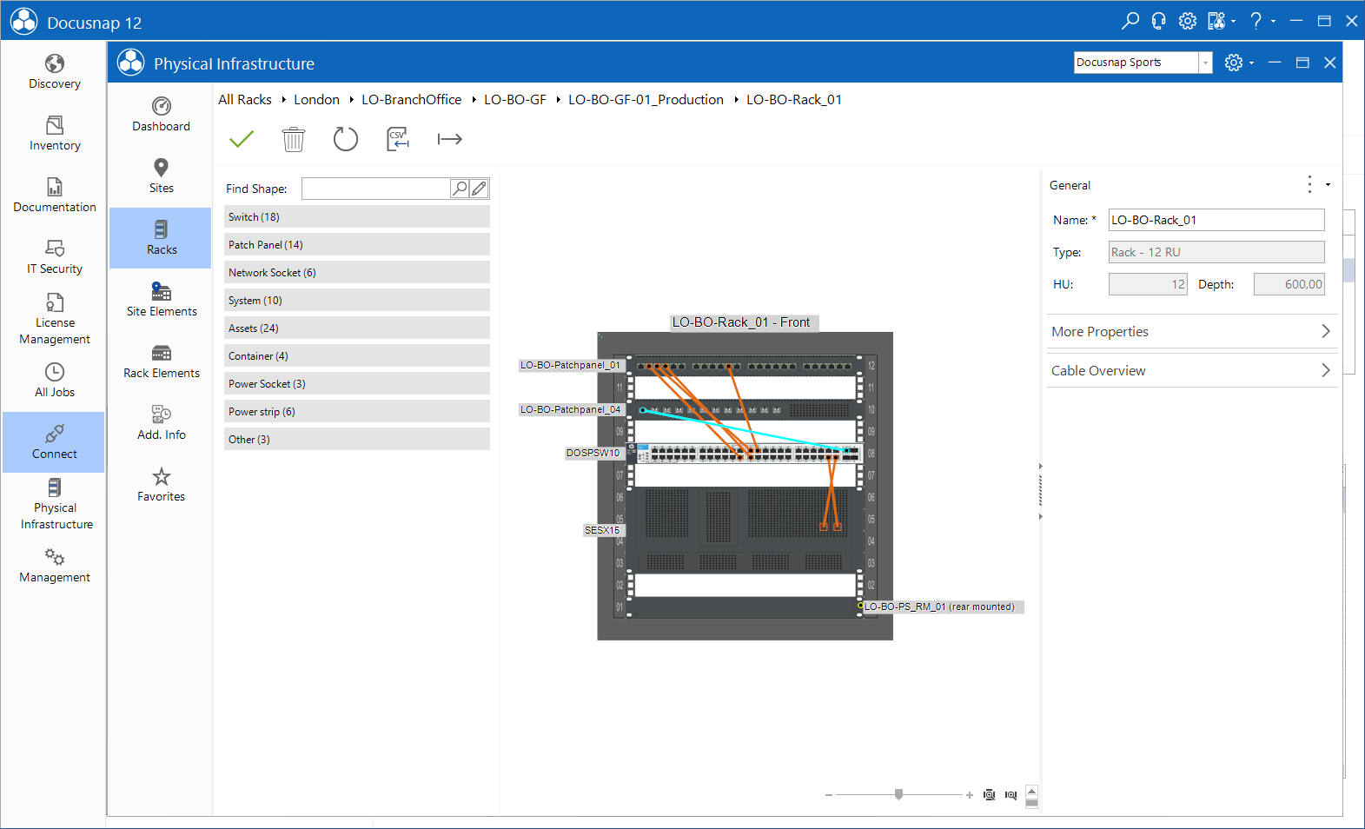Navigate to LO-BranchOffice breadcrumb
Viewport: 1365px width, 829px height.
pos(412,100)
